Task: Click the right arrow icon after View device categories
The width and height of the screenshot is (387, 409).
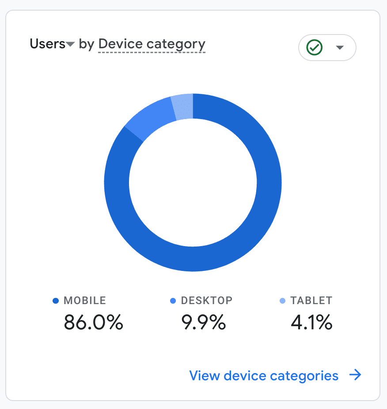Action: [x=355, y=376]
